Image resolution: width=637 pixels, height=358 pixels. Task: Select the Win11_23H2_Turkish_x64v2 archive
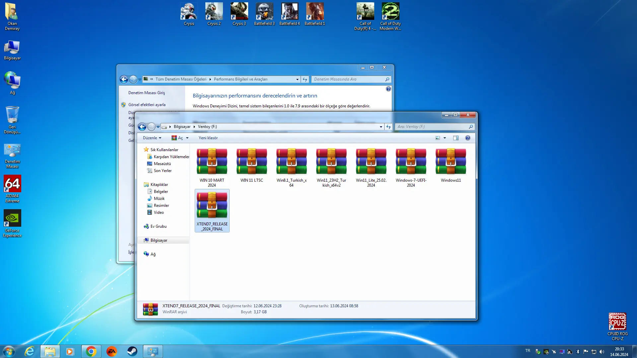click(331, 168)
